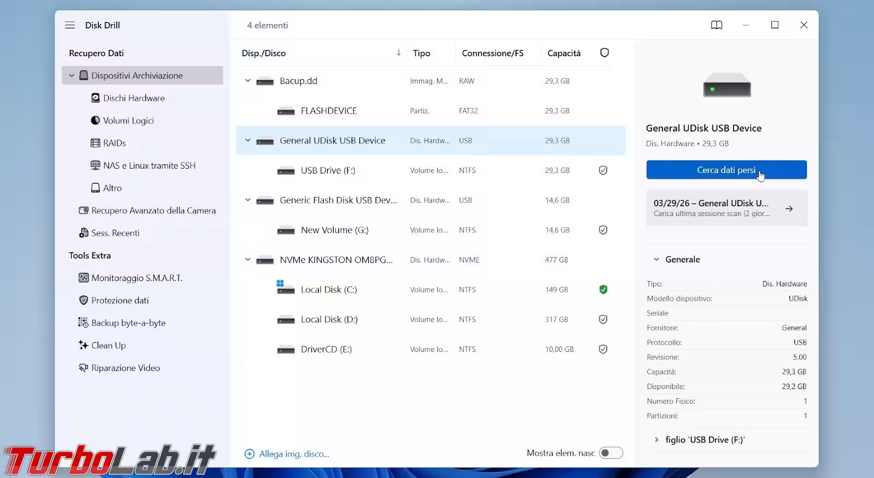Sort by Capacità column header
This screenshot has height=478, width=874.
tap(564, 53)
